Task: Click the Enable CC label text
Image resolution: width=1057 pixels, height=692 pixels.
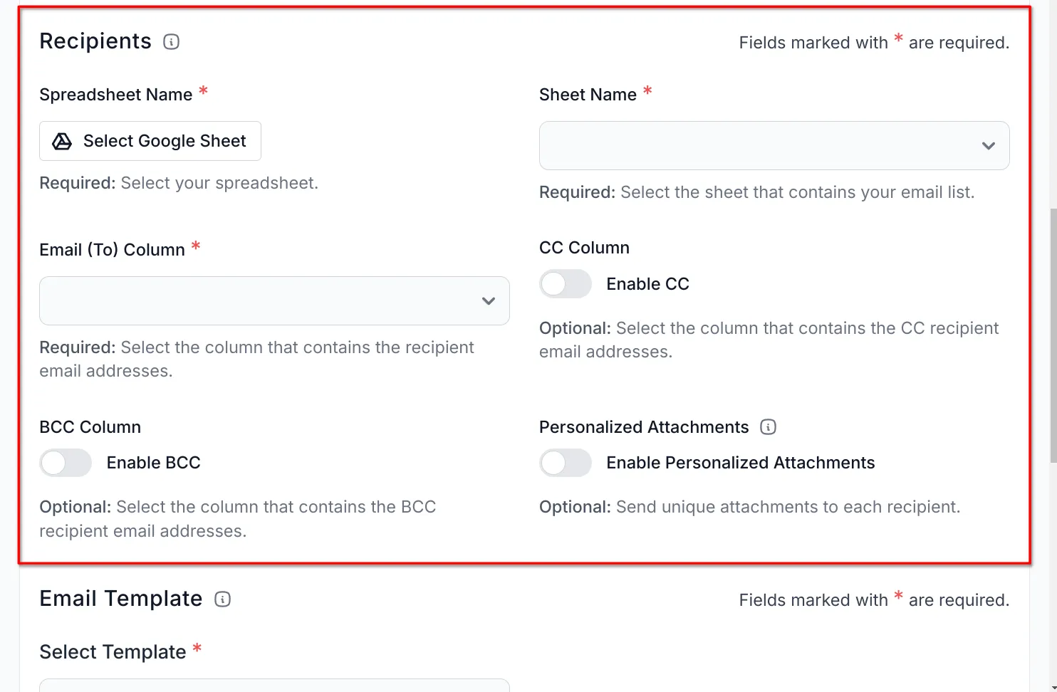Action: click(647, 284)
